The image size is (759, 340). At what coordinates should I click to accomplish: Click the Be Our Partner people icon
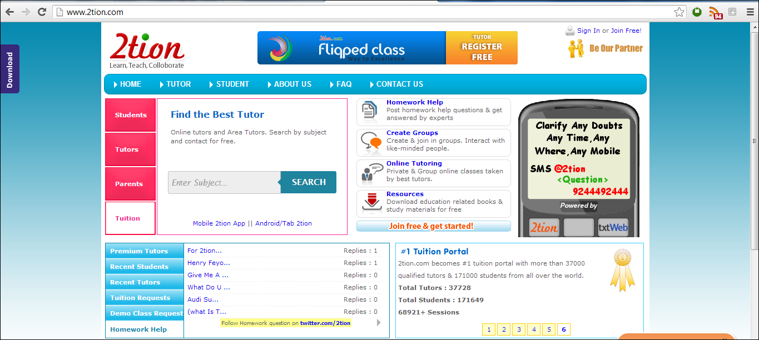point(576,48)
